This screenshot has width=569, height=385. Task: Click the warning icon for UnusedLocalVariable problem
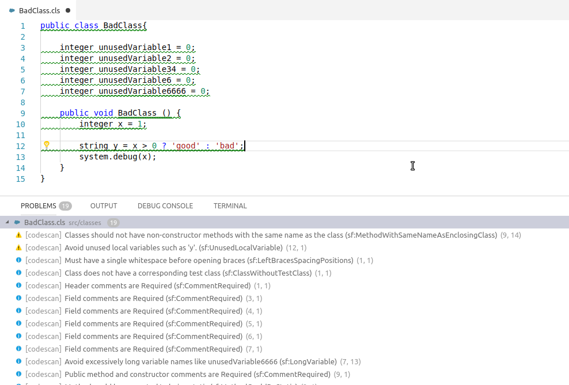(x=19, y=248)
